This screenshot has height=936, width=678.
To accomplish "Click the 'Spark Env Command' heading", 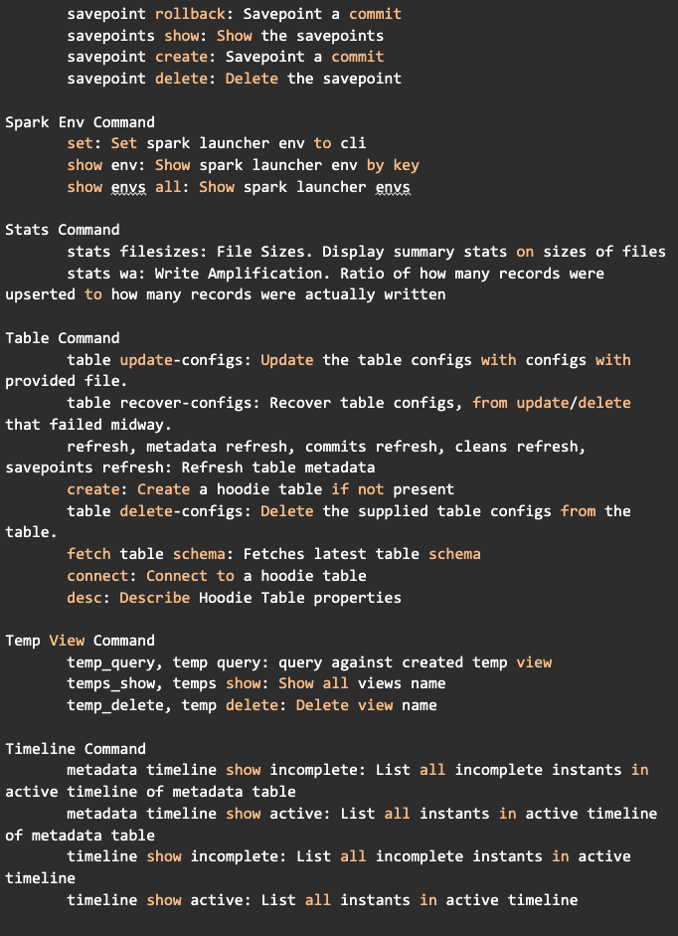I will (x=80, y=122).
